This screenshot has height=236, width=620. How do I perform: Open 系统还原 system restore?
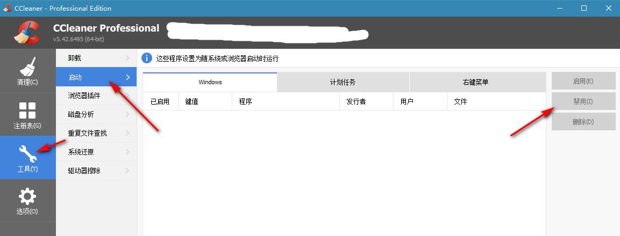[96, 152]
